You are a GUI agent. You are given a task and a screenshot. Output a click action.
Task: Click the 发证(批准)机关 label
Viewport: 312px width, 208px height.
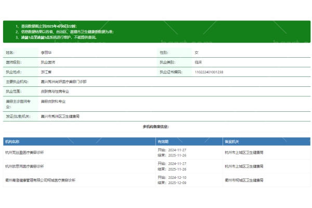tap(18, 116)
